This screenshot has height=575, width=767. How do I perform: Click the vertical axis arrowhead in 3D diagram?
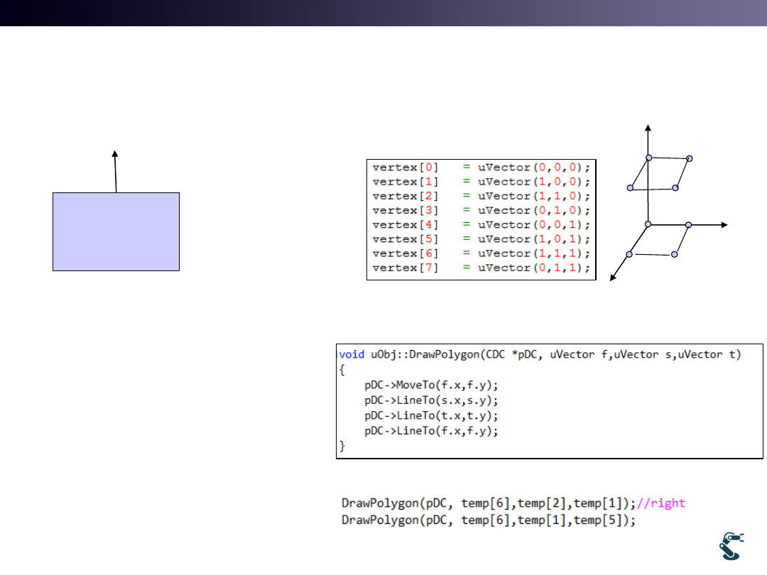(648, 127)
